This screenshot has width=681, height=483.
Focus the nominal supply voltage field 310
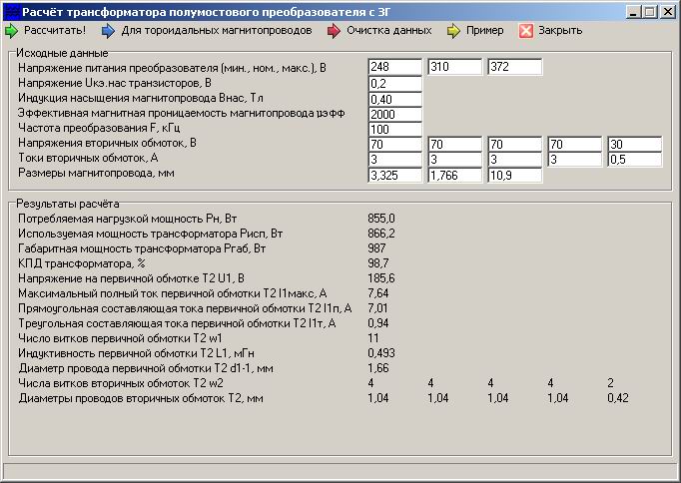(x=454, y=67)
